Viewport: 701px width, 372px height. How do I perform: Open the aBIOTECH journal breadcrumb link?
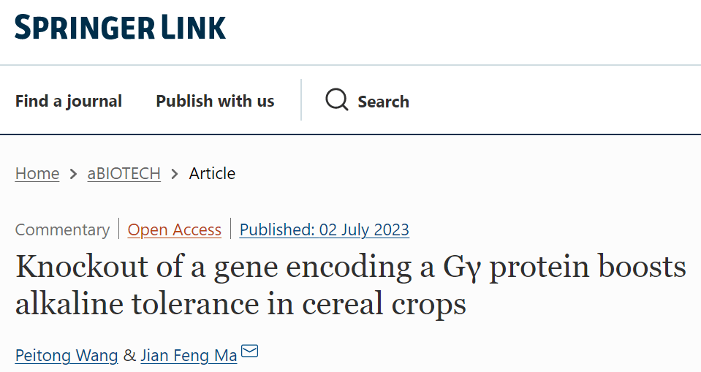[124, 173]
